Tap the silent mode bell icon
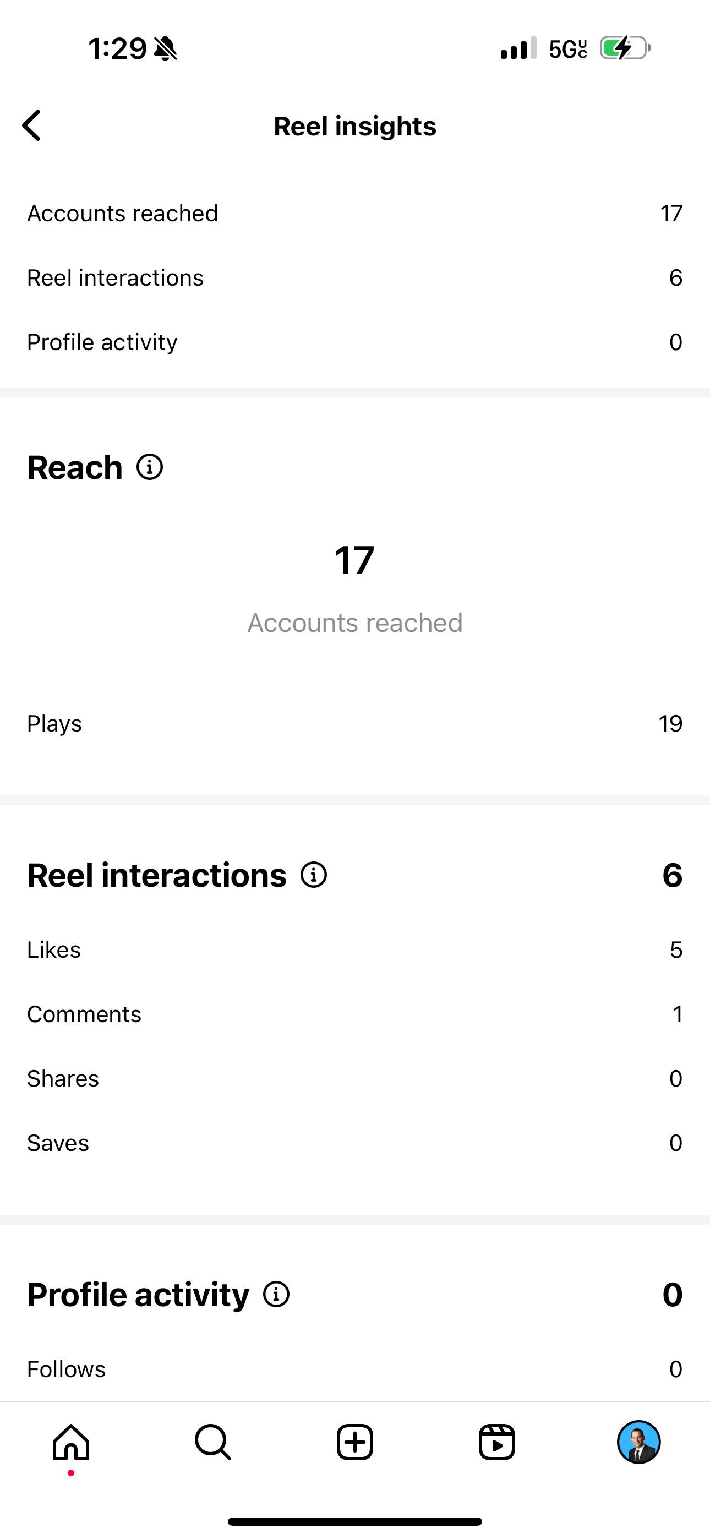The image size is (710, 1539). (x=166, y=48)
